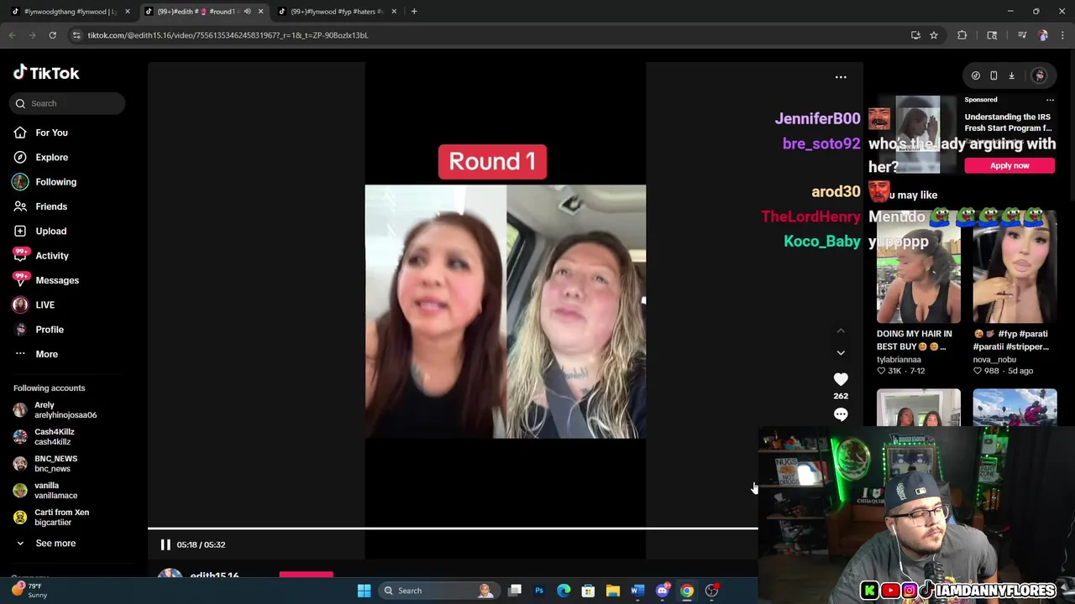Viewport: 1075px width, 604px height.
Task: Click Apply now on sponsored ad
Action: [x=1009, y=165]
